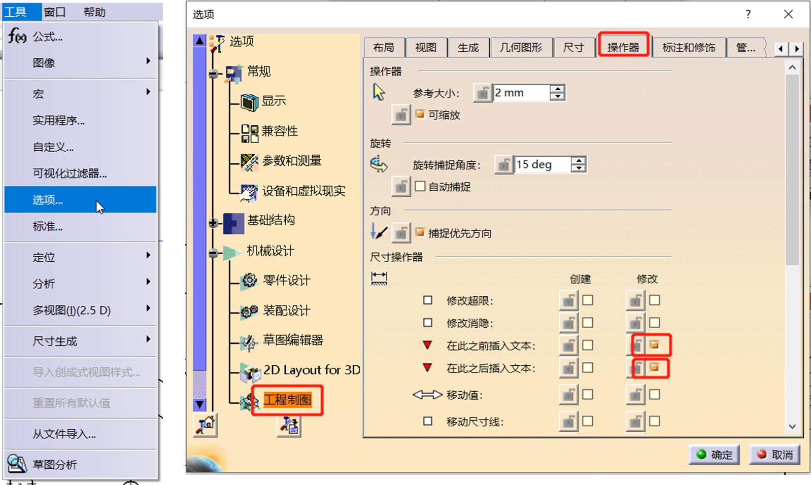Viewport: 811px width, 485px height.
Task: Open 自定义... from the 工具 menu
Action: tap(80, 147)
